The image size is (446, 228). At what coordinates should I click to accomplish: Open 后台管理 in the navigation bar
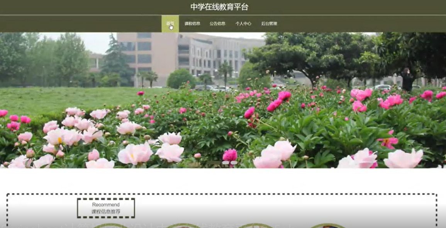coord(269,24)
